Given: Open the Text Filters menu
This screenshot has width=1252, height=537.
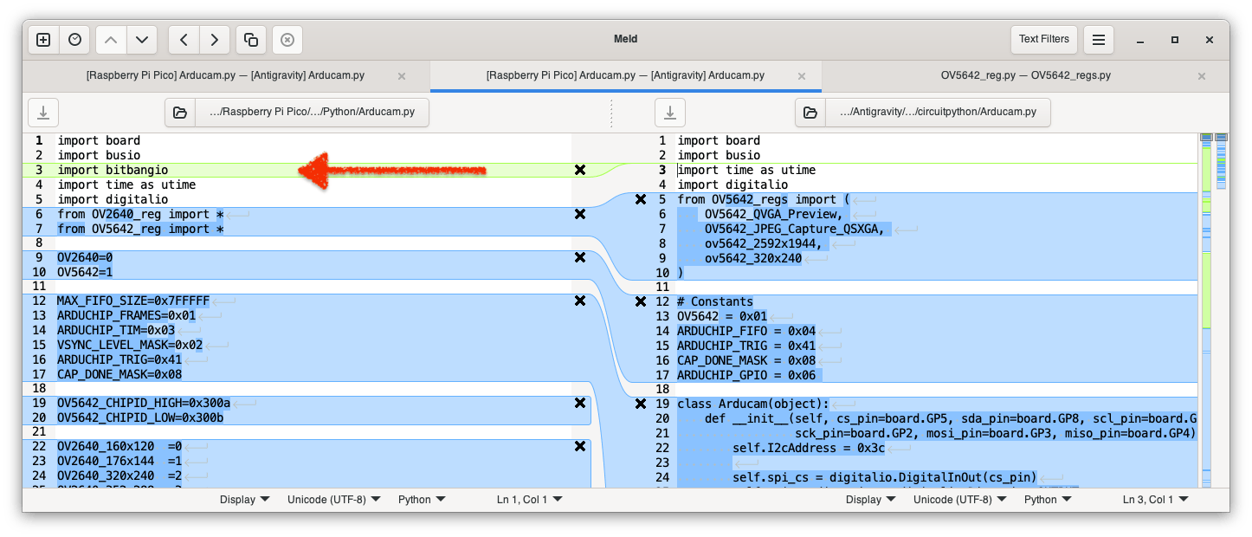Looking at the screenshot, I should click(x=1043, y=39).
